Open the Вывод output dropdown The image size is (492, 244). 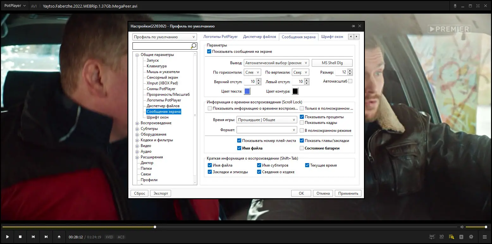click(x=276, y=63)
